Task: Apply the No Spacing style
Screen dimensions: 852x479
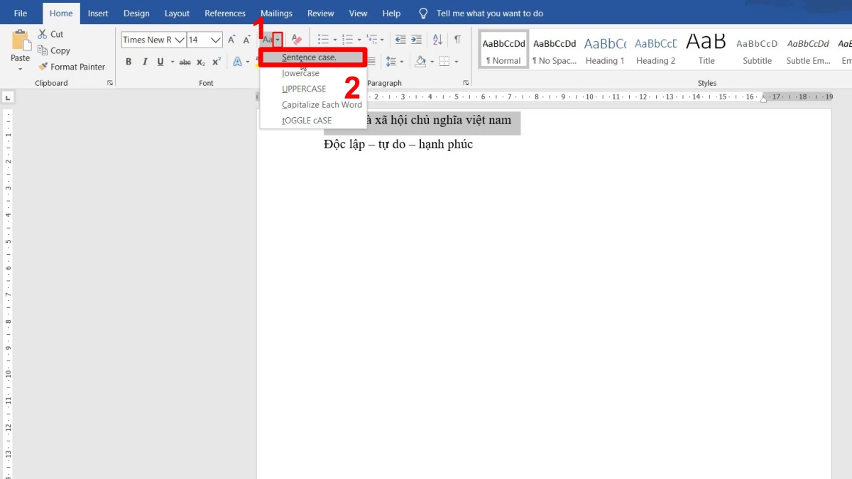Action: (x=555, y=50)
